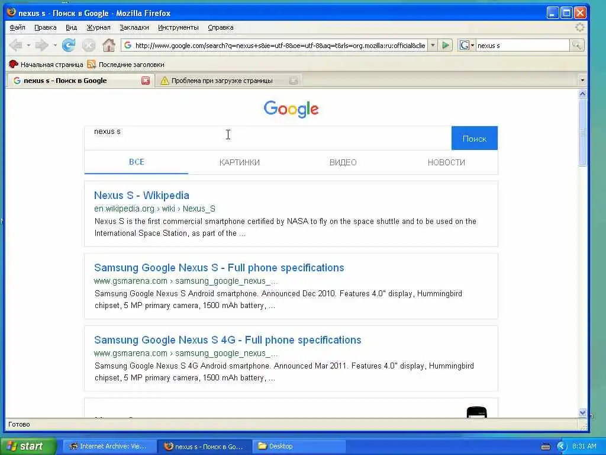
Task: Expand hidden system tray icons arrow
Action: [562, 447]
